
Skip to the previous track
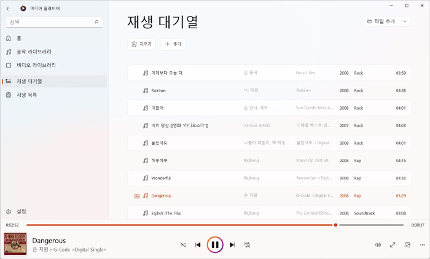point(198,245)
